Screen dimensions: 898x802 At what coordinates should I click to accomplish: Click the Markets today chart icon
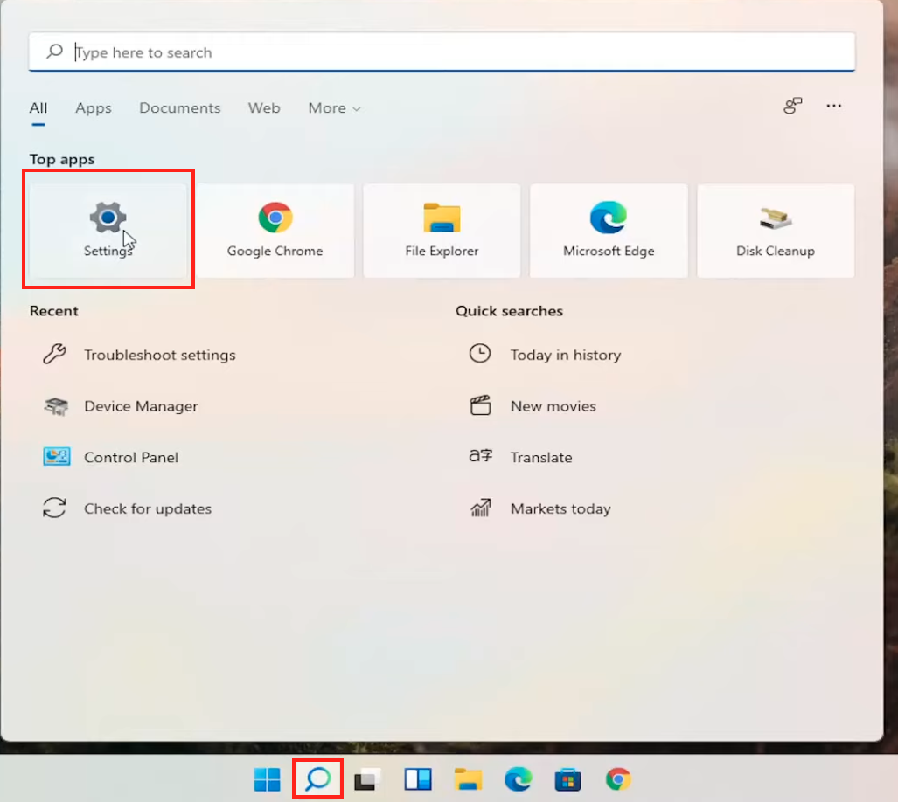point(481,508)
